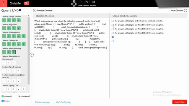Open Java 8 features question 4
189x106 pixels.
point(19,71)
